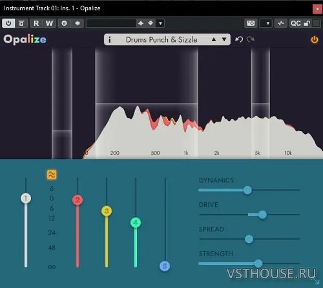Toggle the orange wave filter icon
Screen dimensions: 323x288
[52, 175]
